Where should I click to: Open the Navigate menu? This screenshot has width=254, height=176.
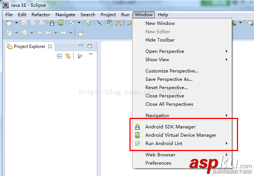tap(65, 15)
